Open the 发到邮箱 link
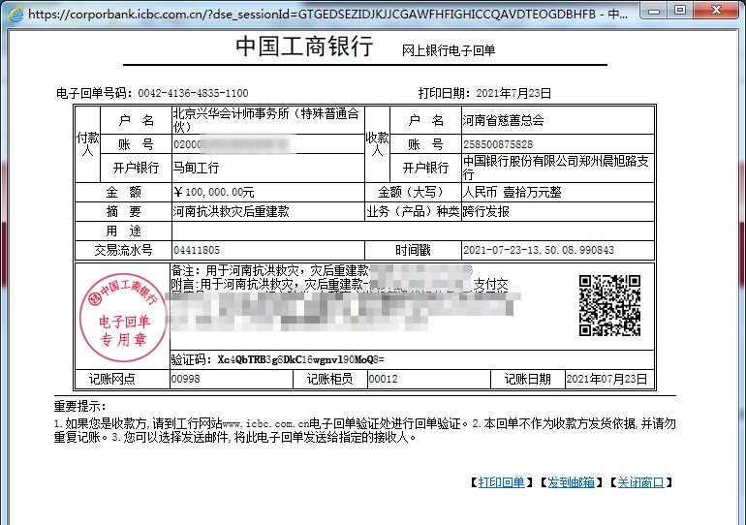This screenshot has height=525, width=746. [571, 482]
